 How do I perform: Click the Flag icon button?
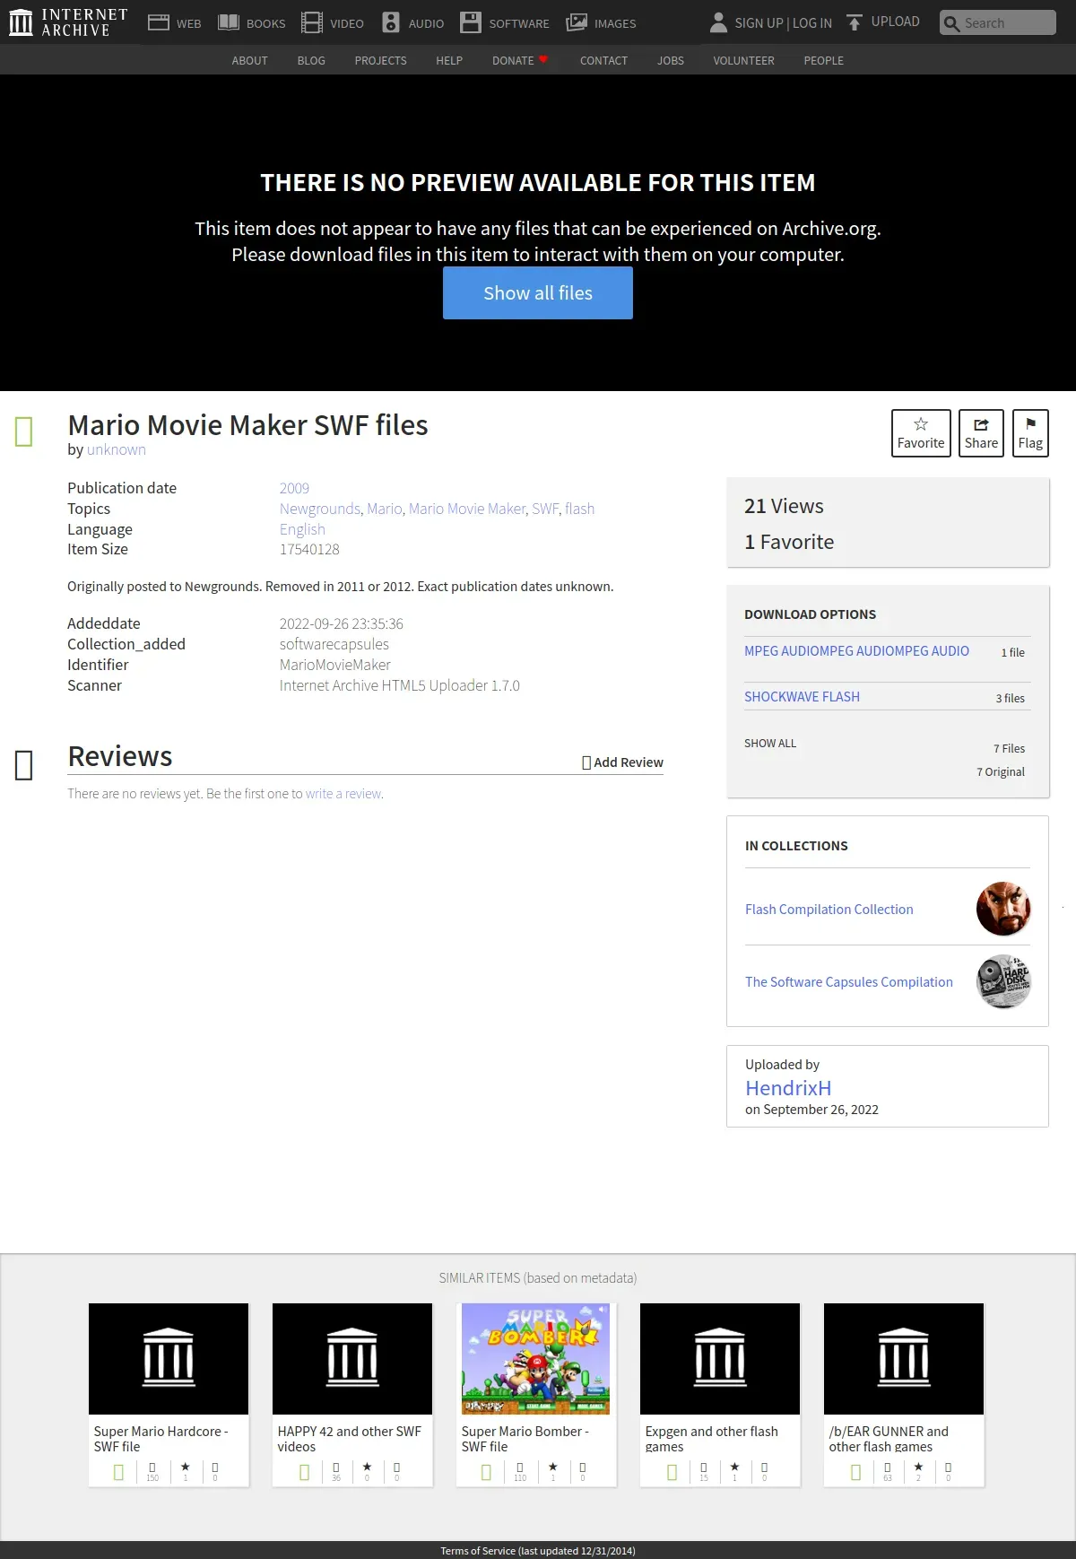tap(1030, 433)
